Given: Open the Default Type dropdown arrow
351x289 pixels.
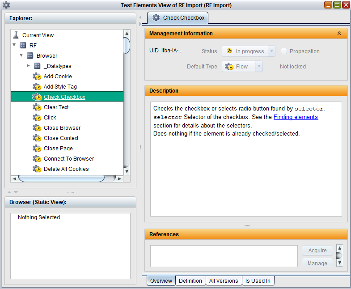Looking at the screenshot, I should click(259, 66).
